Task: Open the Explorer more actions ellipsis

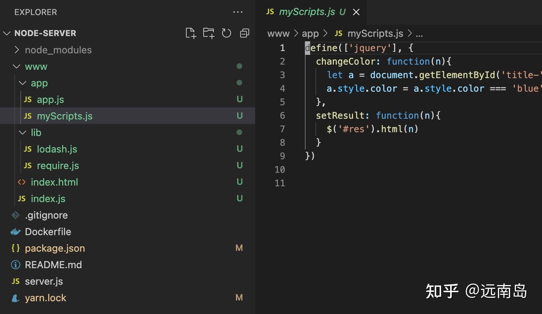Action: tap(238, 12)
